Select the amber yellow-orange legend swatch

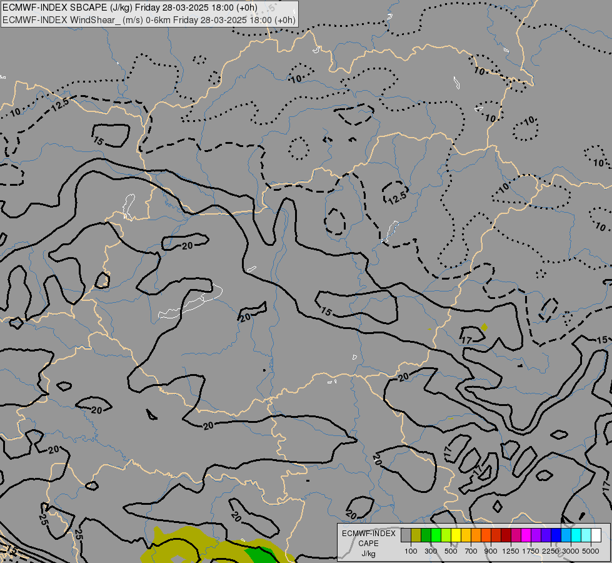466,535
